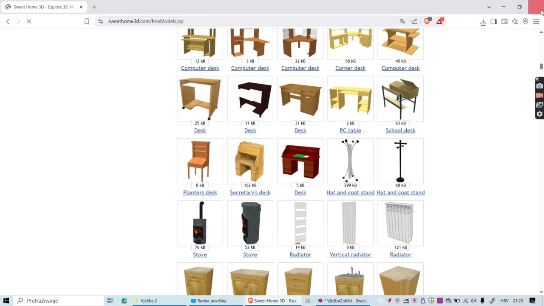Open Vježba 2 folder taskbar item
This screenshot has width=544, height=306.
click(x=159, y=300)
